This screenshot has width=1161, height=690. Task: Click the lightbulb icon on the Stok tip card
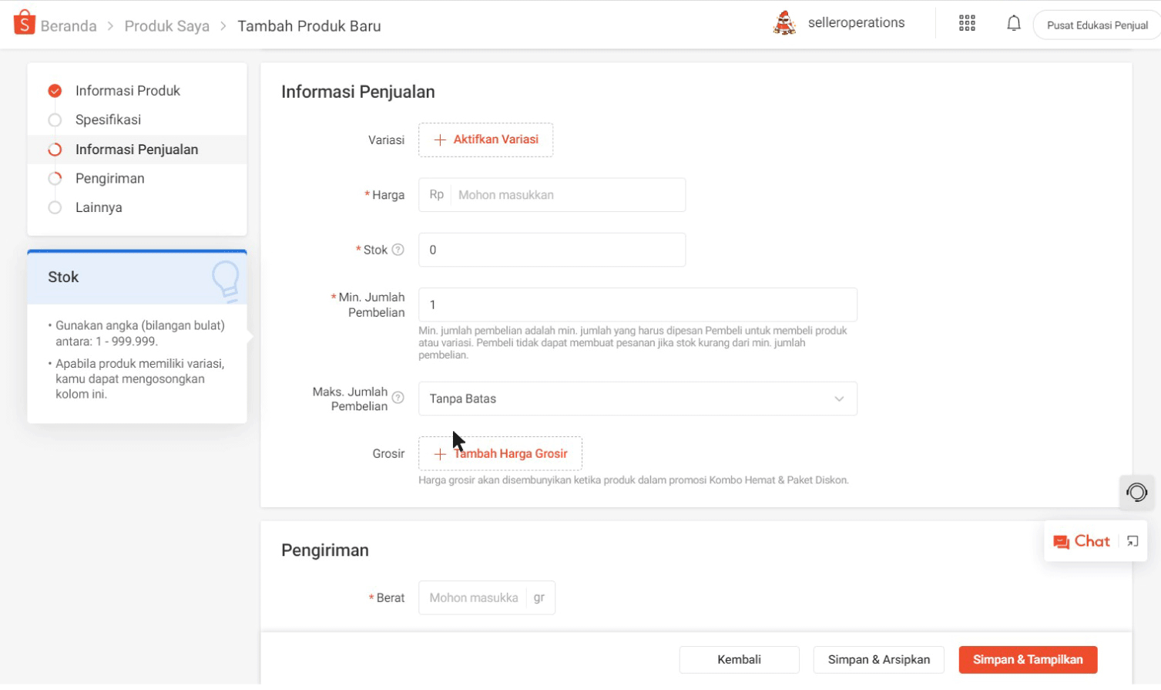pos(226,278)
